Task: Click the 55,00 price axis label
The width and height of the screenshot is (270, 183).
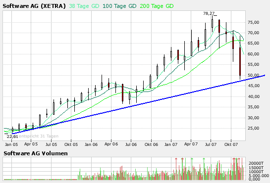Action: [x=253, y=64]
